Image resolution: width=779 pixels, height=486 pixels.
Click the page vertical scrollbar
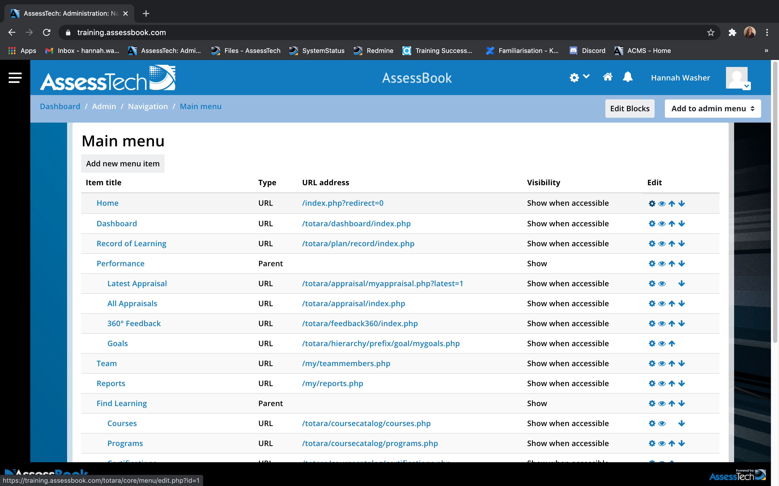(775, 202)
